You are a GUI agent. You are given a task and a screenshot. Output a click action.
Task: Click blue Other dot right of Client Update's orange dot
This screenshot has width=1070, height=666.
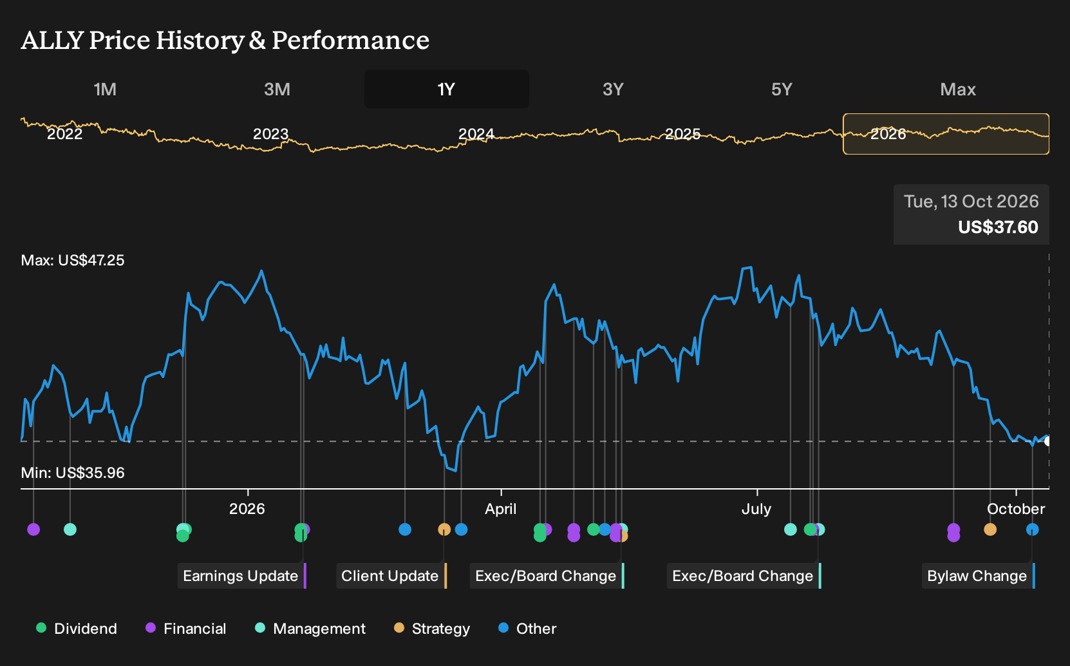click(461, 529)
